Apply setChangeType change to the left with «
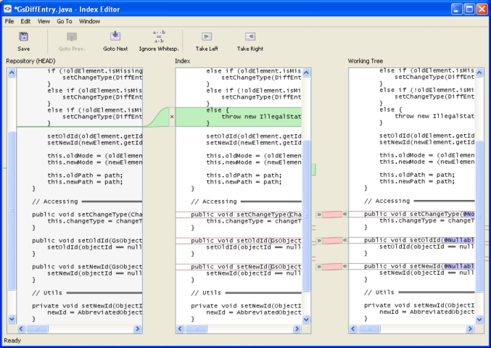This screenshot has height=348, width=491. click(344, 215)
